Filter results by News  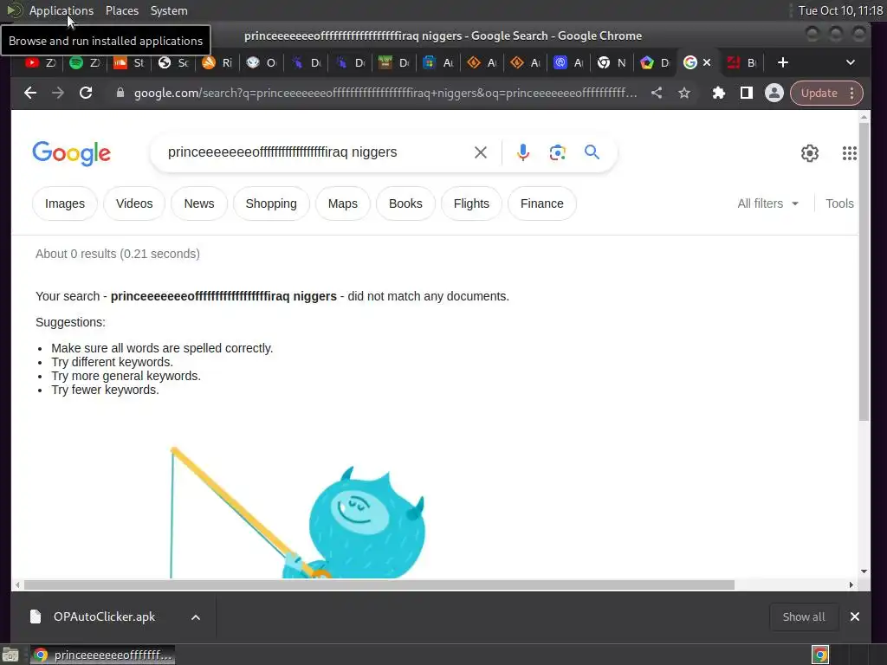[x=199, y=203]
